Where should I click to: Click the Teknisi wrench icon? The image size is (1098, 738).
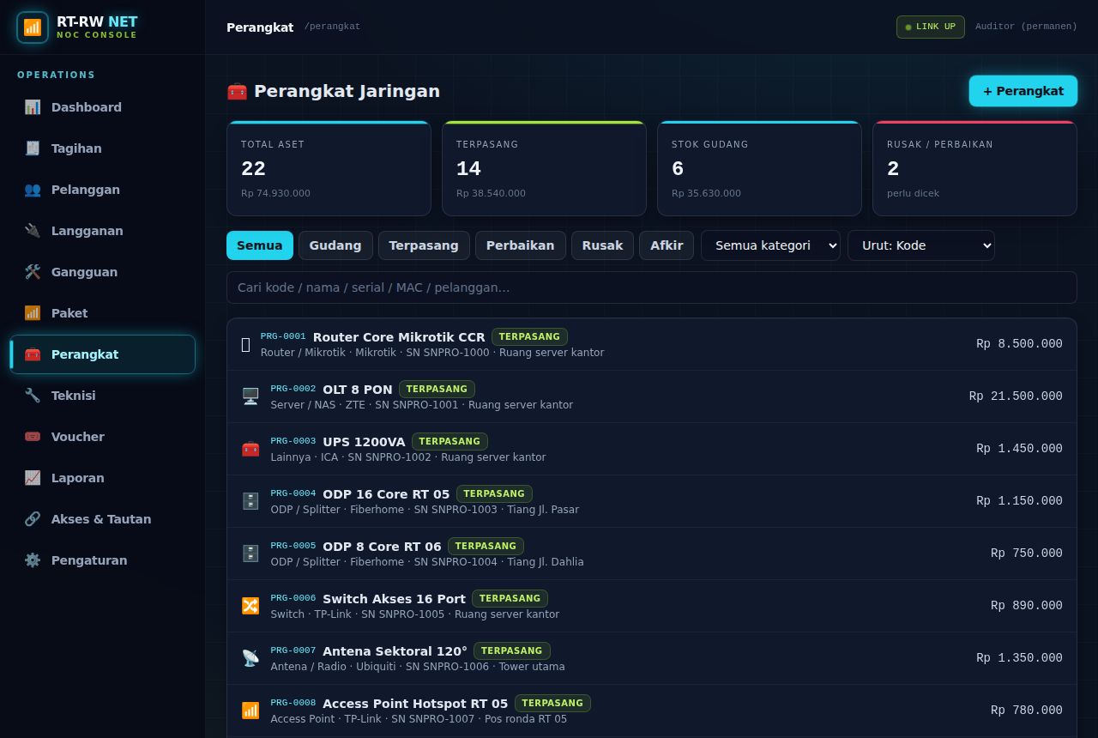click(x=33, y=396)
